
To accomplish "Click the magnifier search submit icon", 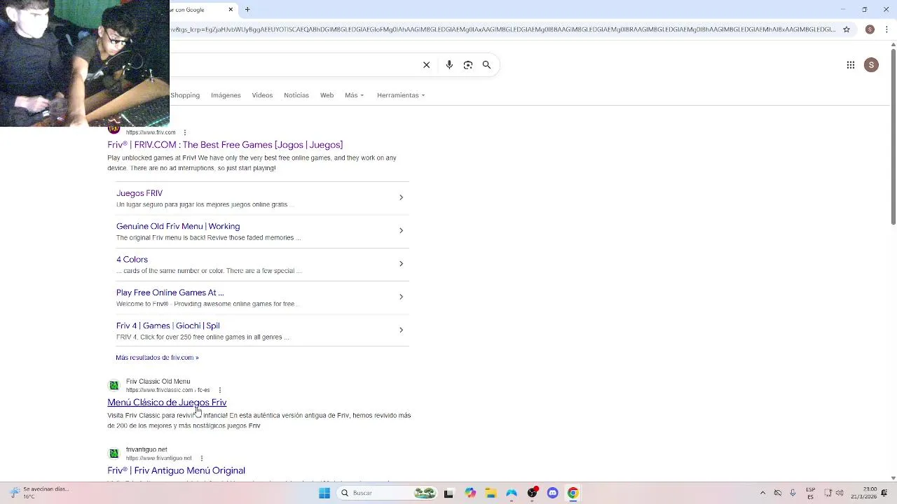I will coord(486,65).
